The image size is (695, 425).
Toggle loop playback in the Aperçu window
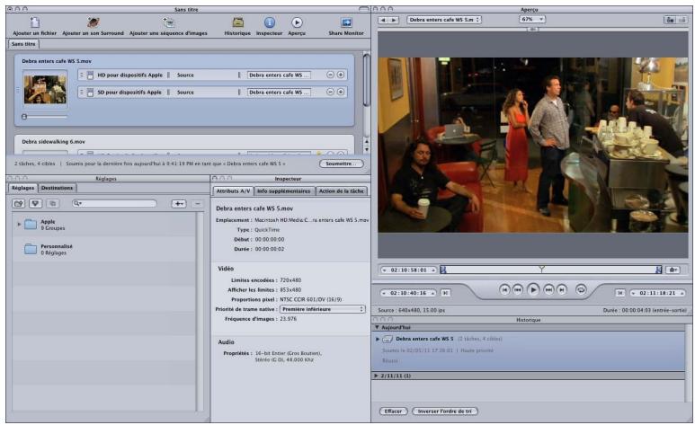[581, 289]
